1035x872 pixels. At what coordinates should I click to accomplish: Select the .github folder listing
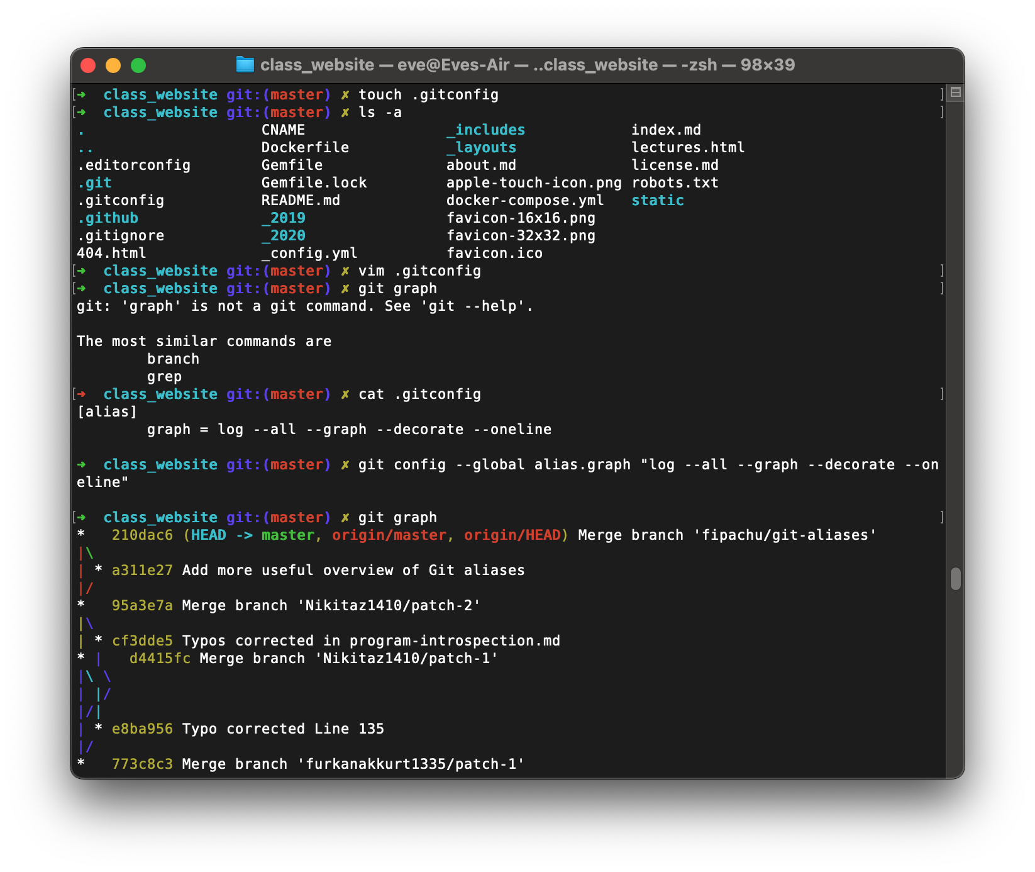pyautogui.click(x=108, y=218)
